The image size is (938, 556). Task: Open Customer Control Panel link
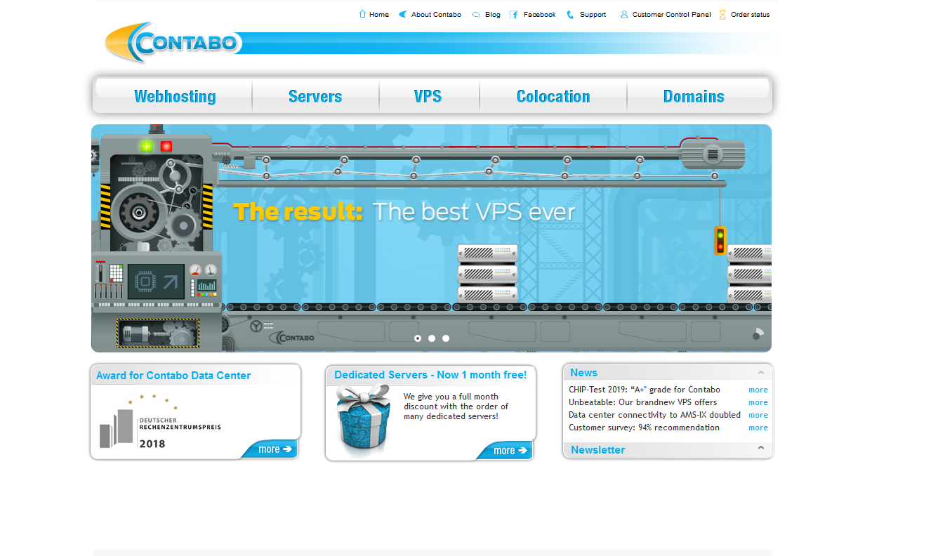point(672,15)
